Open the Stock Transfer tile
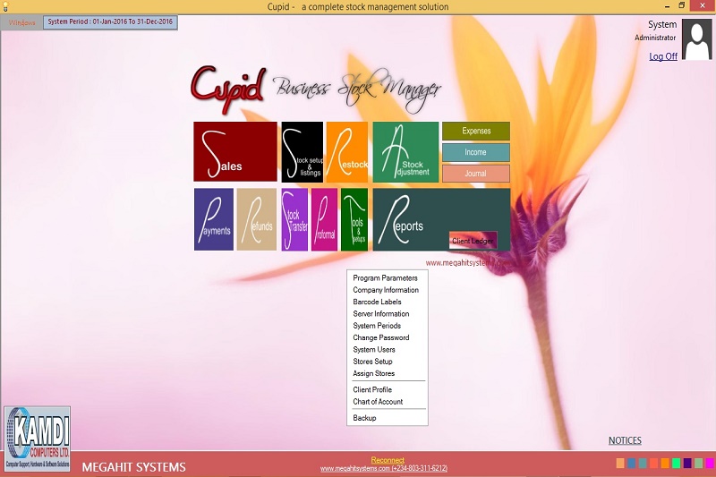 click(x=294, y=218)
